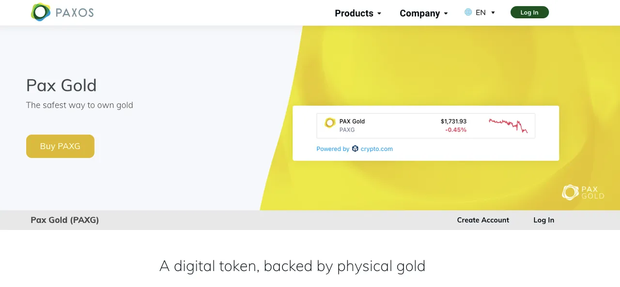The width and height of the screenshot is (620, 287).
Task: Open the Powered by crypto.com link
Action: (355, 149)
